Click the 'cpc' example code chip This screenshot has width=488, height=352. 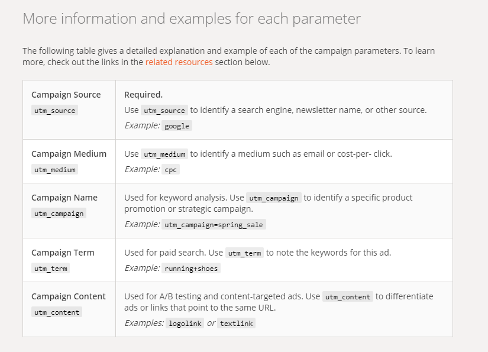pos(170,170)
